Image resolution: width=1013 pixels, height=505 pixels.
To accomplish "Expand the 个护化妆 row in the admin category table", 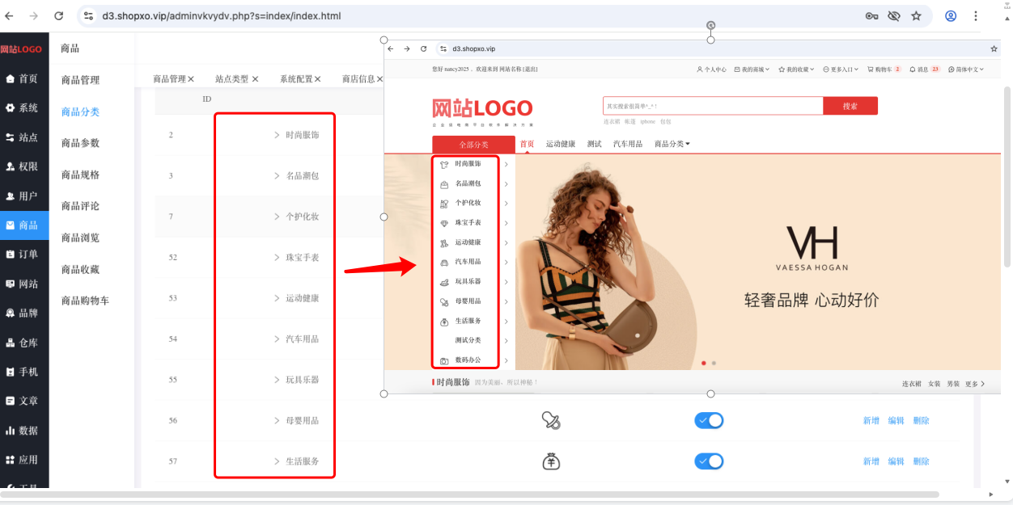I will coord(277,217).
